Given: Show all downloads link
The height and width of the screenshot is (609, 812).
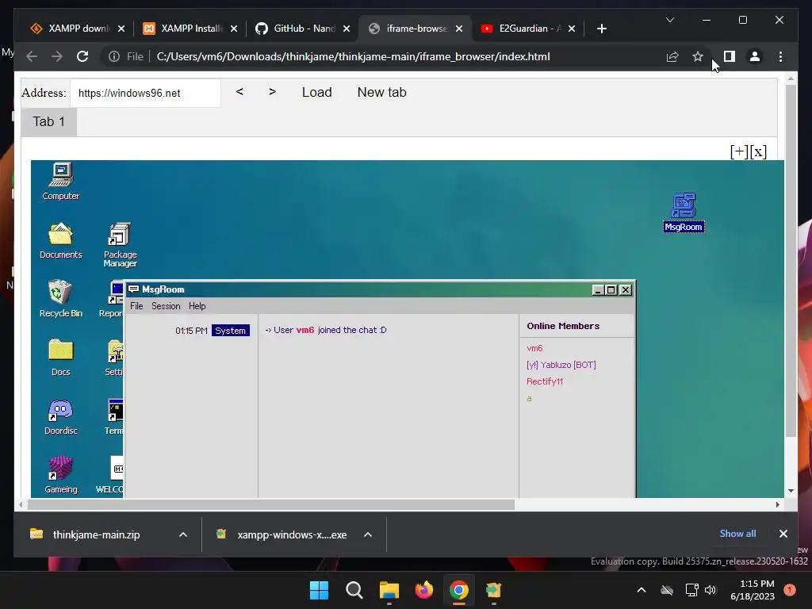Looking at the screenshot, I should [737, 534].
